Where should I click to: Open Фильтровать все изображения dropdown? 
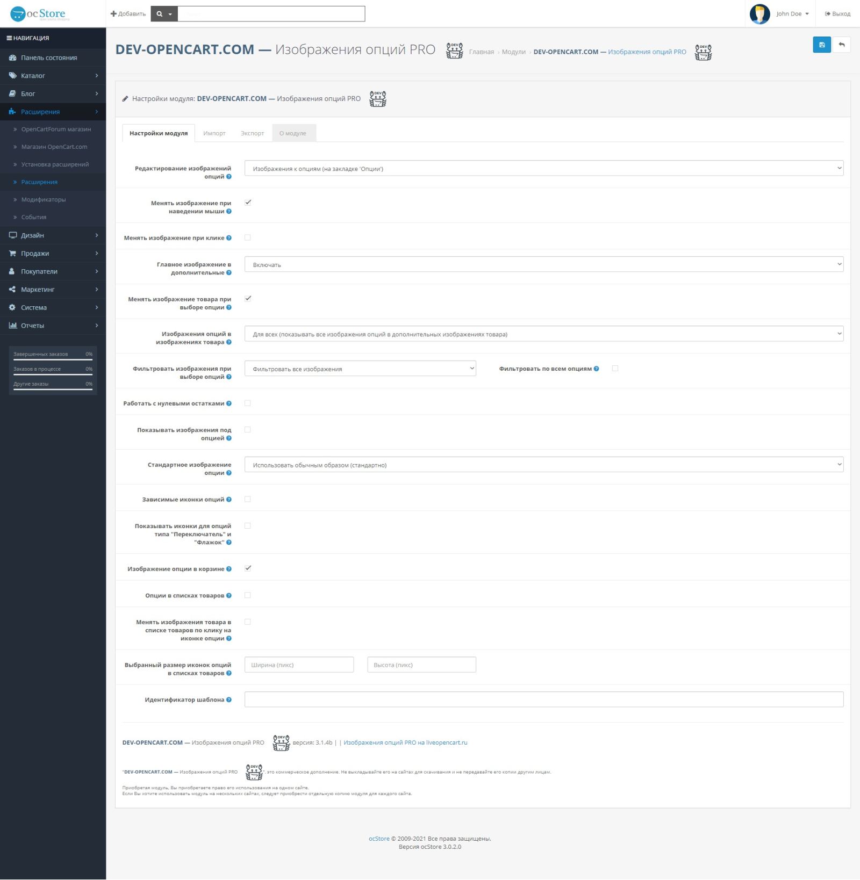pos(360,369)
